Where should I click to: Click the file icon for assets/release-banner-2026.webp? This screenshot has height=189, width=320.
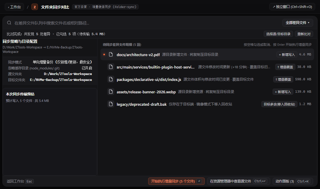point(111,92)
